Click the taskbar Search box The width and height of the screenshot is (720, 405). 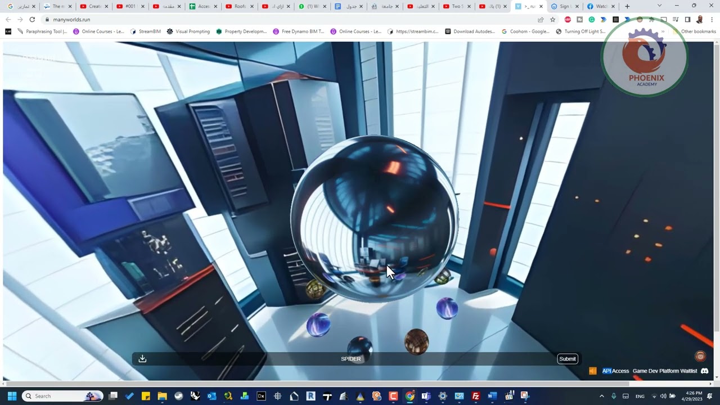[62, 396]
